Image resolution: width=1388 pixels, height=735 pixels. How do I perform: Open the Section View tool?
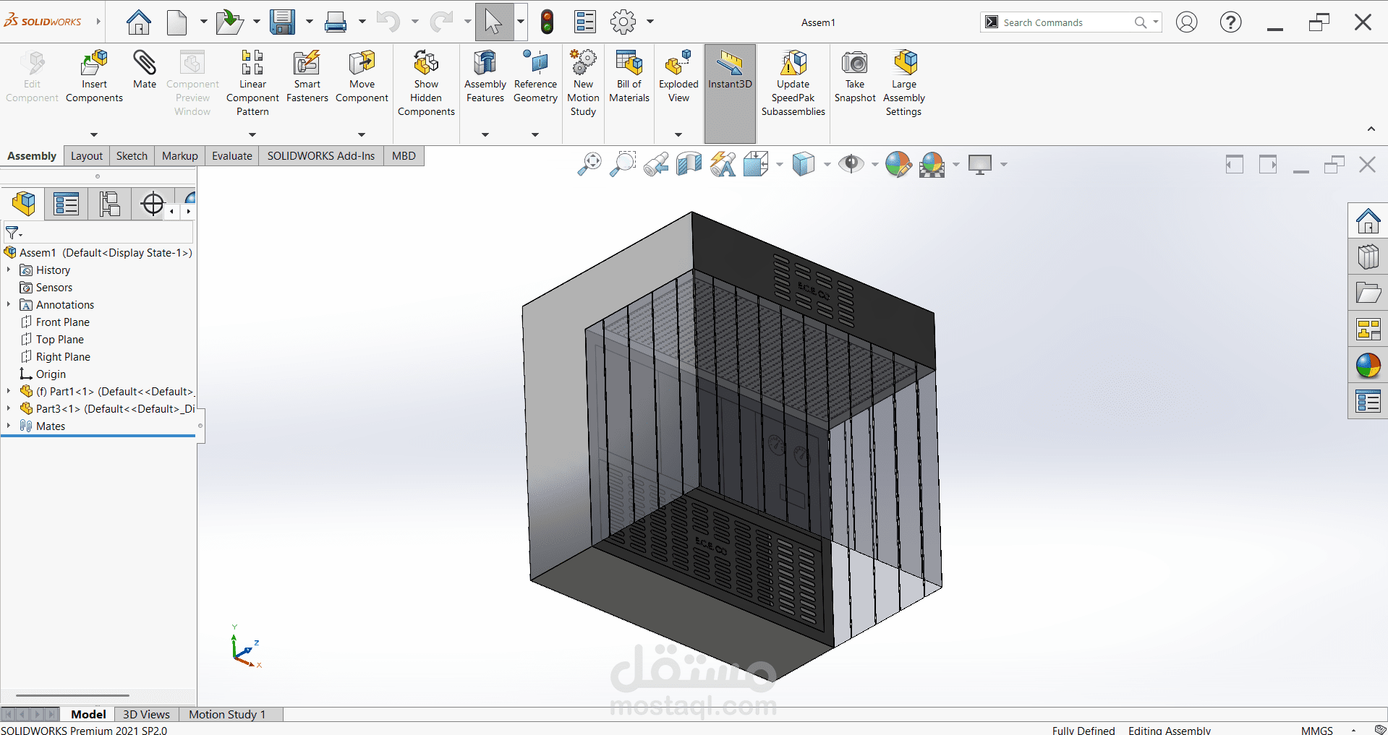pos(689,165)
